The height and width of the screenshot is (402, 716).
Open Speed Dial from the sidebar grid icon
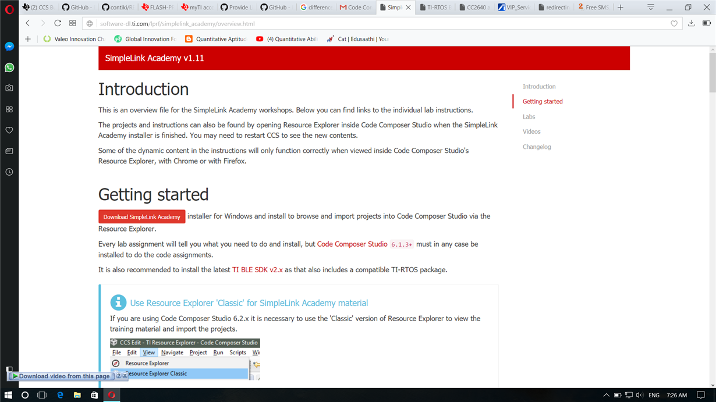coord(9,109)
